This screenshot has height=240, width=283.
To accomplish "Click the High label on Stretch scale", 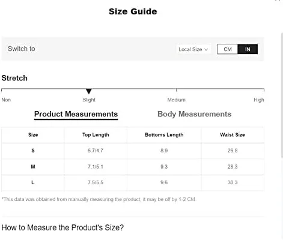I will click(259, 100).
